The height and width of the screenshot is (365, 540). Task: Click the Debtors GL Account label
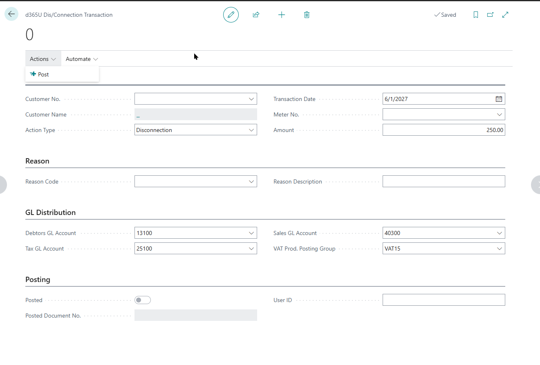click(x=51, y=233)
